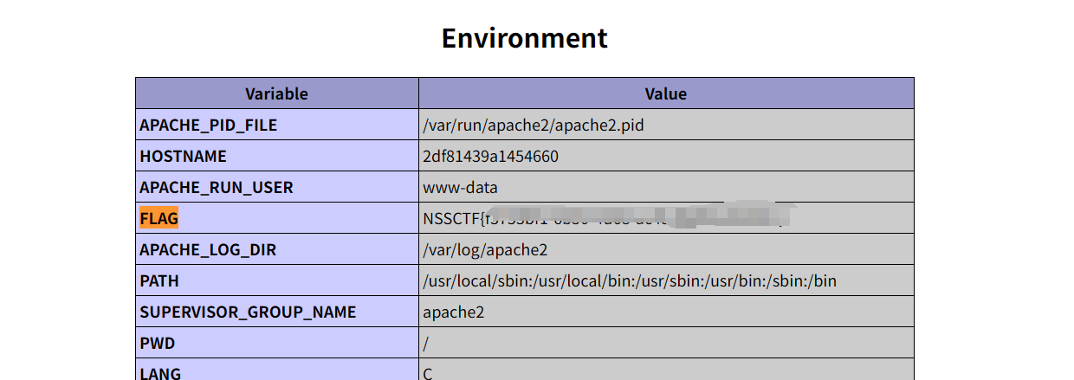Select the apache2 value in SUPERVISOR_GROUP_NAME row
Image resolution: width=1074 pixels, height=380 pixels.
pyautogui.click(x=453, y=312)
